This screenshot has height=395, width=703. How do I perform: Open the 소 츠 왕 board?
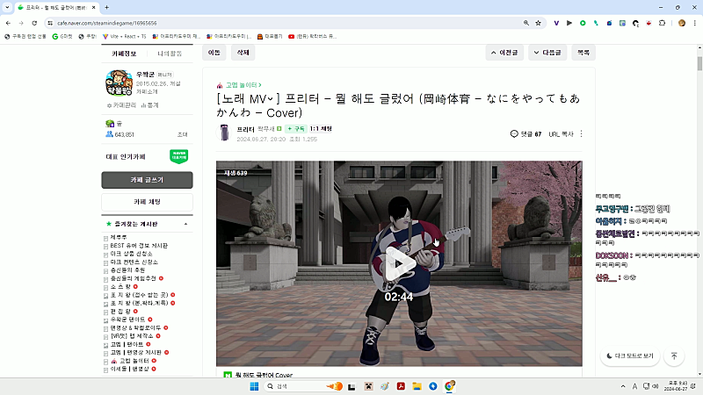pyautogui.click(x=120, y=287)
